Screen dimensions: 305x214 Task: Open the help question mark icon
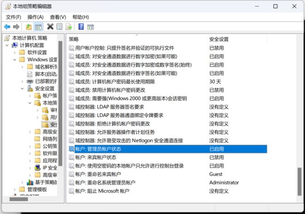tap(81, 27)
